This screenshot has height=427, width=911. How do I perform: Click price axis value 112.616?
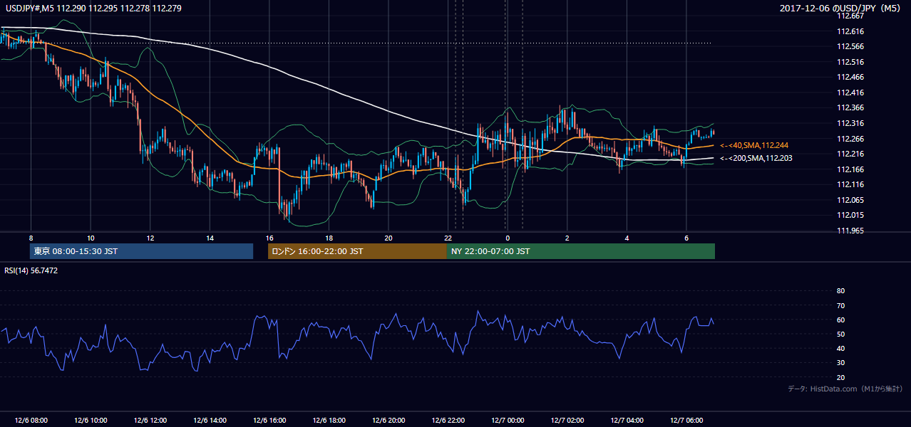(x=850, y=31)
